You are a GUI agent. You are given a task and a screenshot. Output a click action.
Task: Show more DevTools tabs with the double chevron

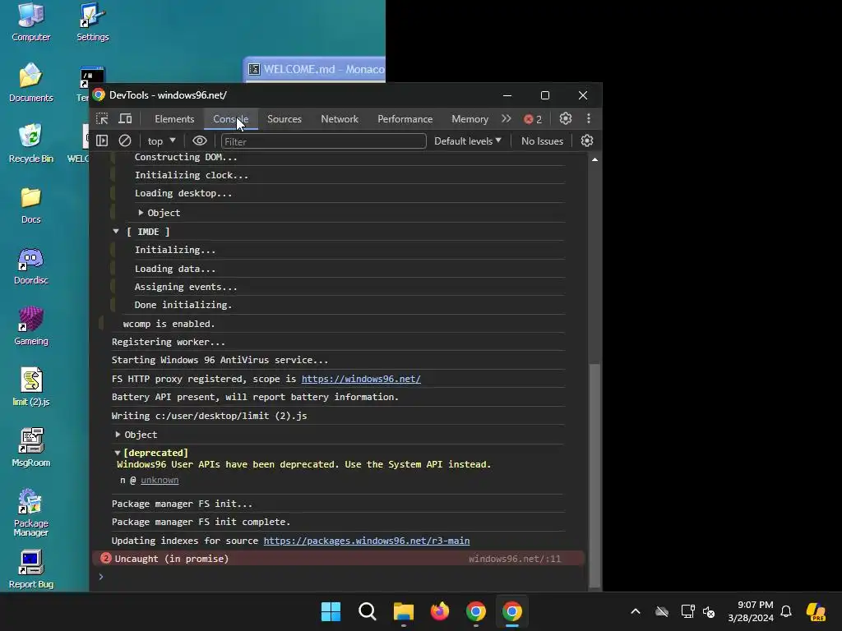(x=506, y=118)
